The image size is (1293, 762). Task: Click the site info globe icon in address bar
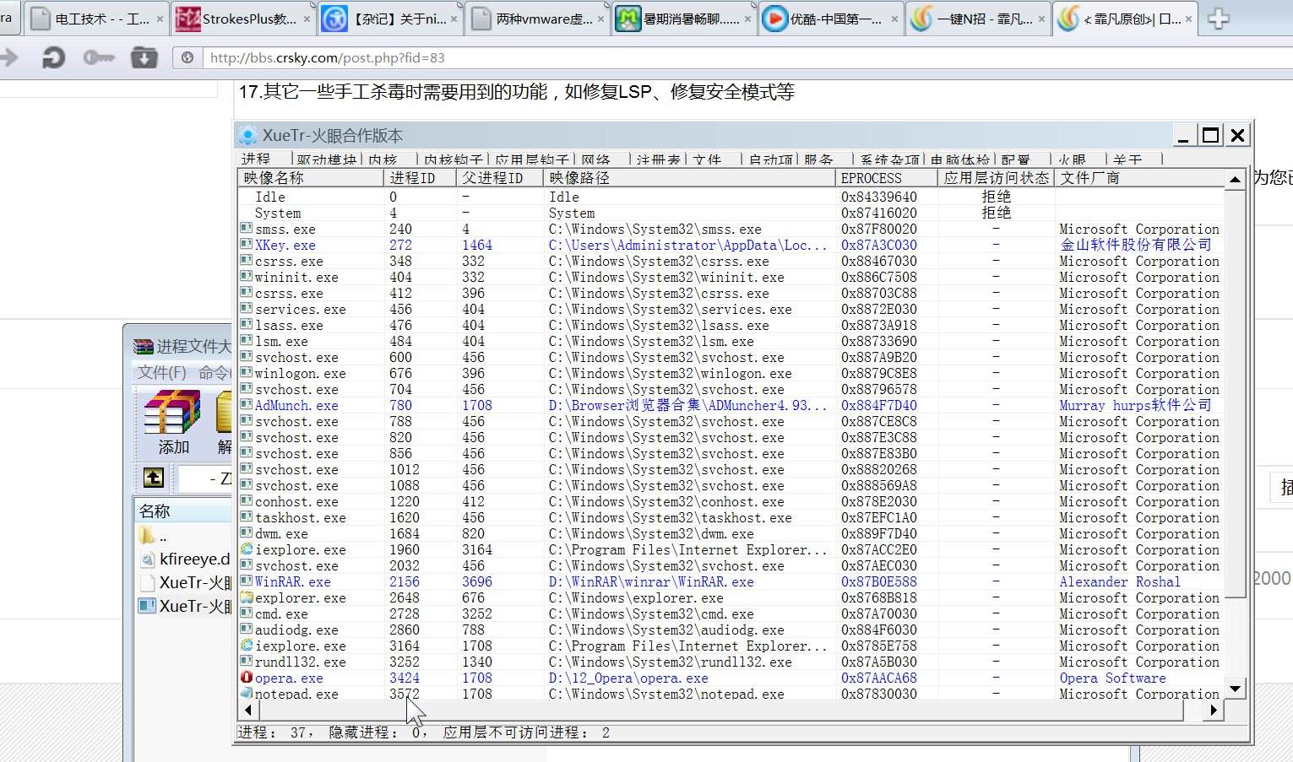tap(187, 57)
